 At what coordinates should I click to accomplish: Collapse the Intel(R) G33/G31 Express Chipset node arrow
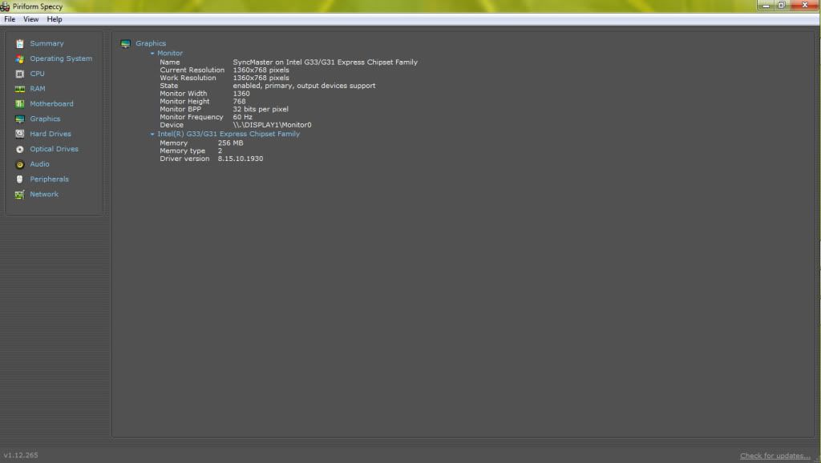pos(152,134)
